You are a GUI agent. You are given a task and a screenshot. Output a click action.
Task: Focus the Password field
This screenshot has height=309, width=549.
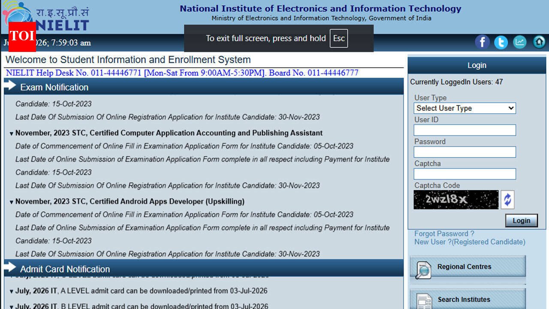[x=465, y=152]
